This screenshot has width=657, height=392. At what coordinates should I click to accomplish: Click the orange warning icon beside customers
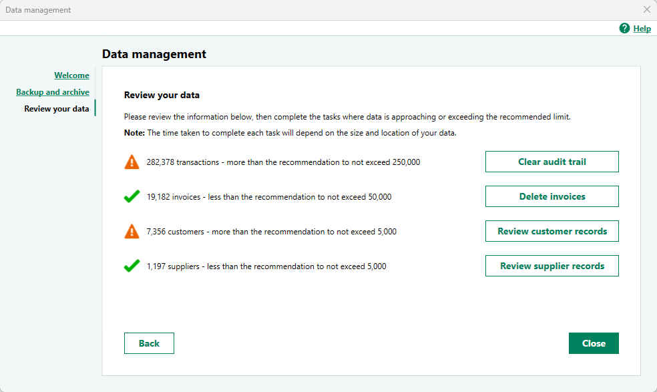click(x=132, y=232)
